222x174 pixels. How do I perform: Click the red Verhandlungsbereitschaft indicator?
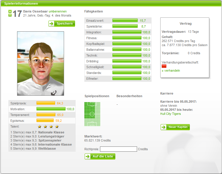tap(164, 66)
